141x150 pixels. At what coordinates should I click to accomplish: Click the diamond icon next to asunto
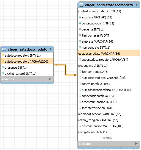80,17
